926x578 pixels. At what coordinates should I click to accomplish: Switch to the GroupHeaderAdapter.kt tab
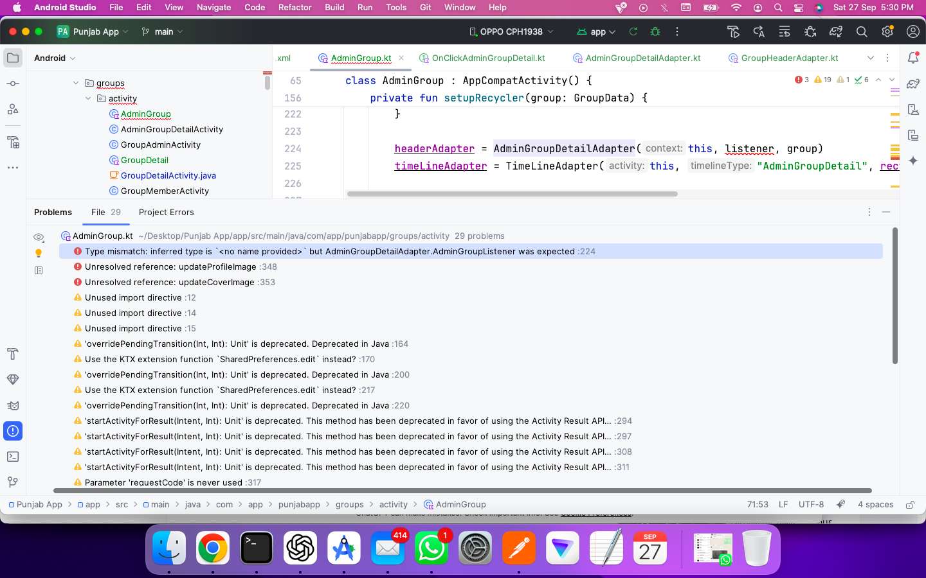783,58
